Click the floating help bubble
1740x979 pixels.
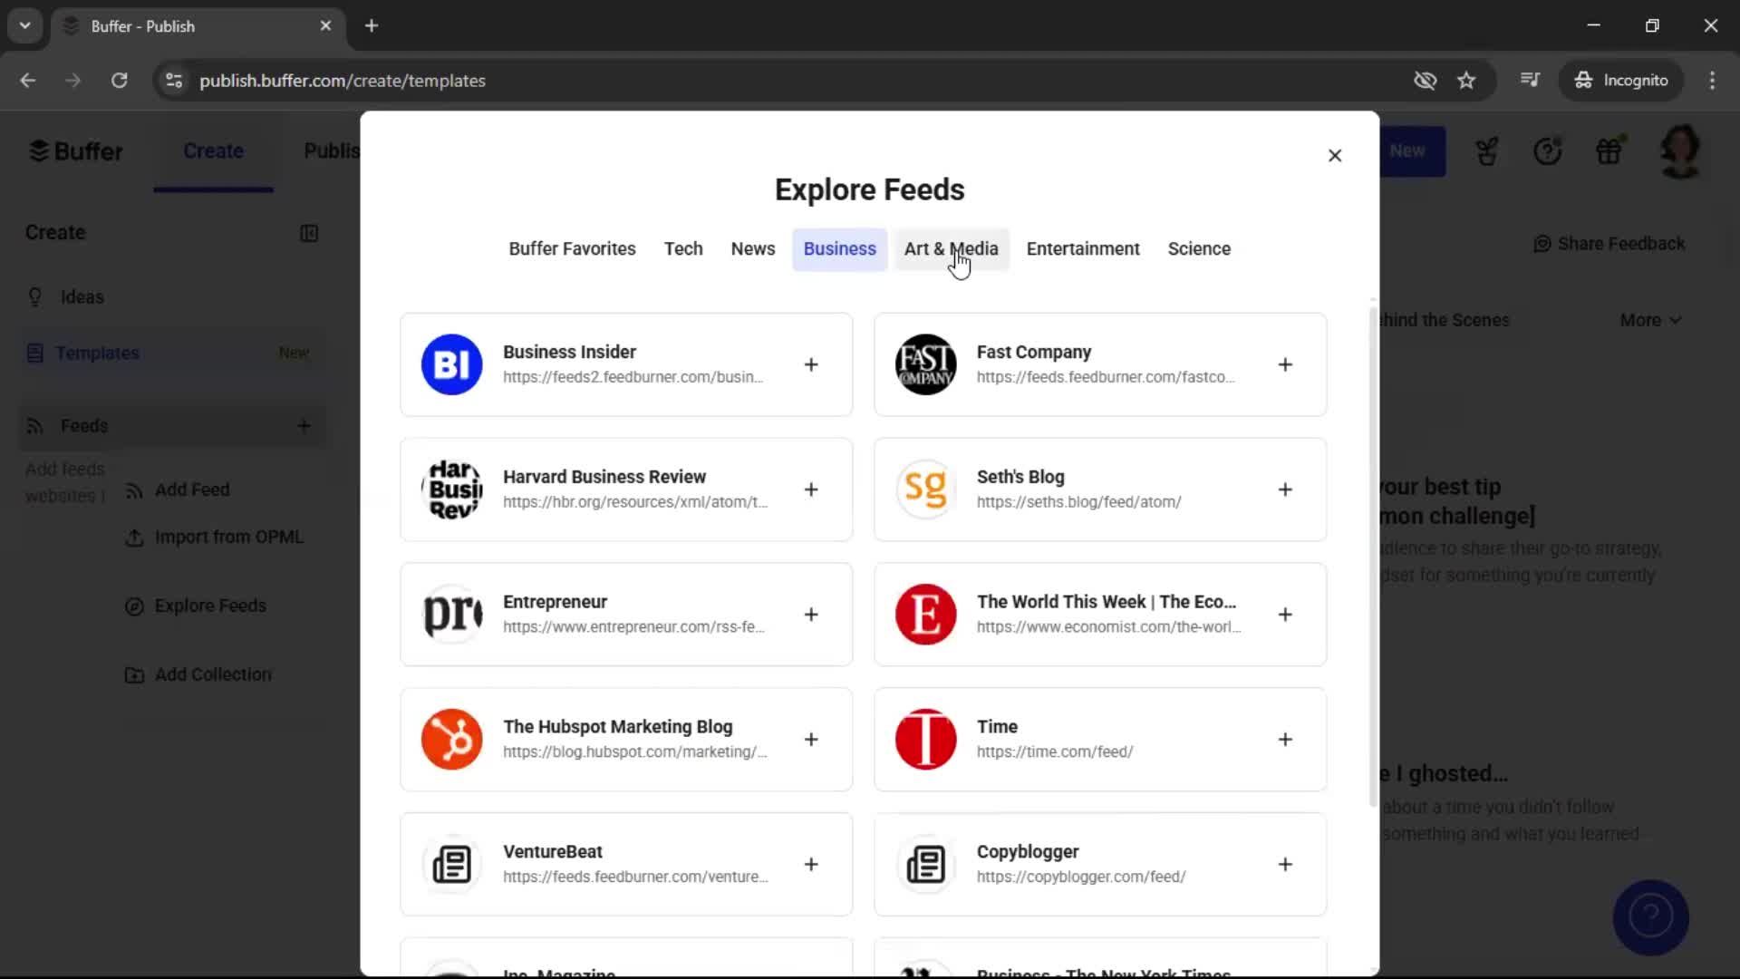tap(1650, 917)
